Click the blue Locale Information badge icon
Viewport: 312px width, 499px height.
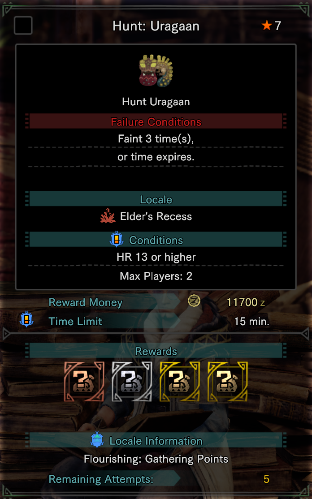97,440
